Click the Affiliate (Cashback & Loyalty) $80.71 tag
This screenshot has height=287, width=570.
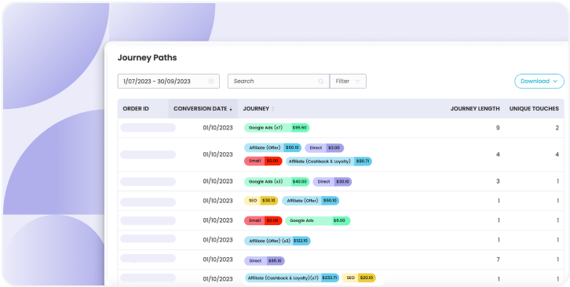pos(329,161)
